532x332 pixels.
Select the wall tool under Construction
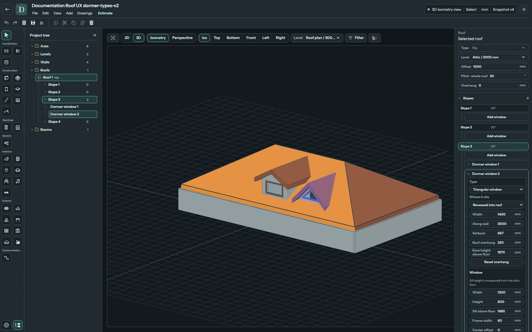(x=6, y=78)
